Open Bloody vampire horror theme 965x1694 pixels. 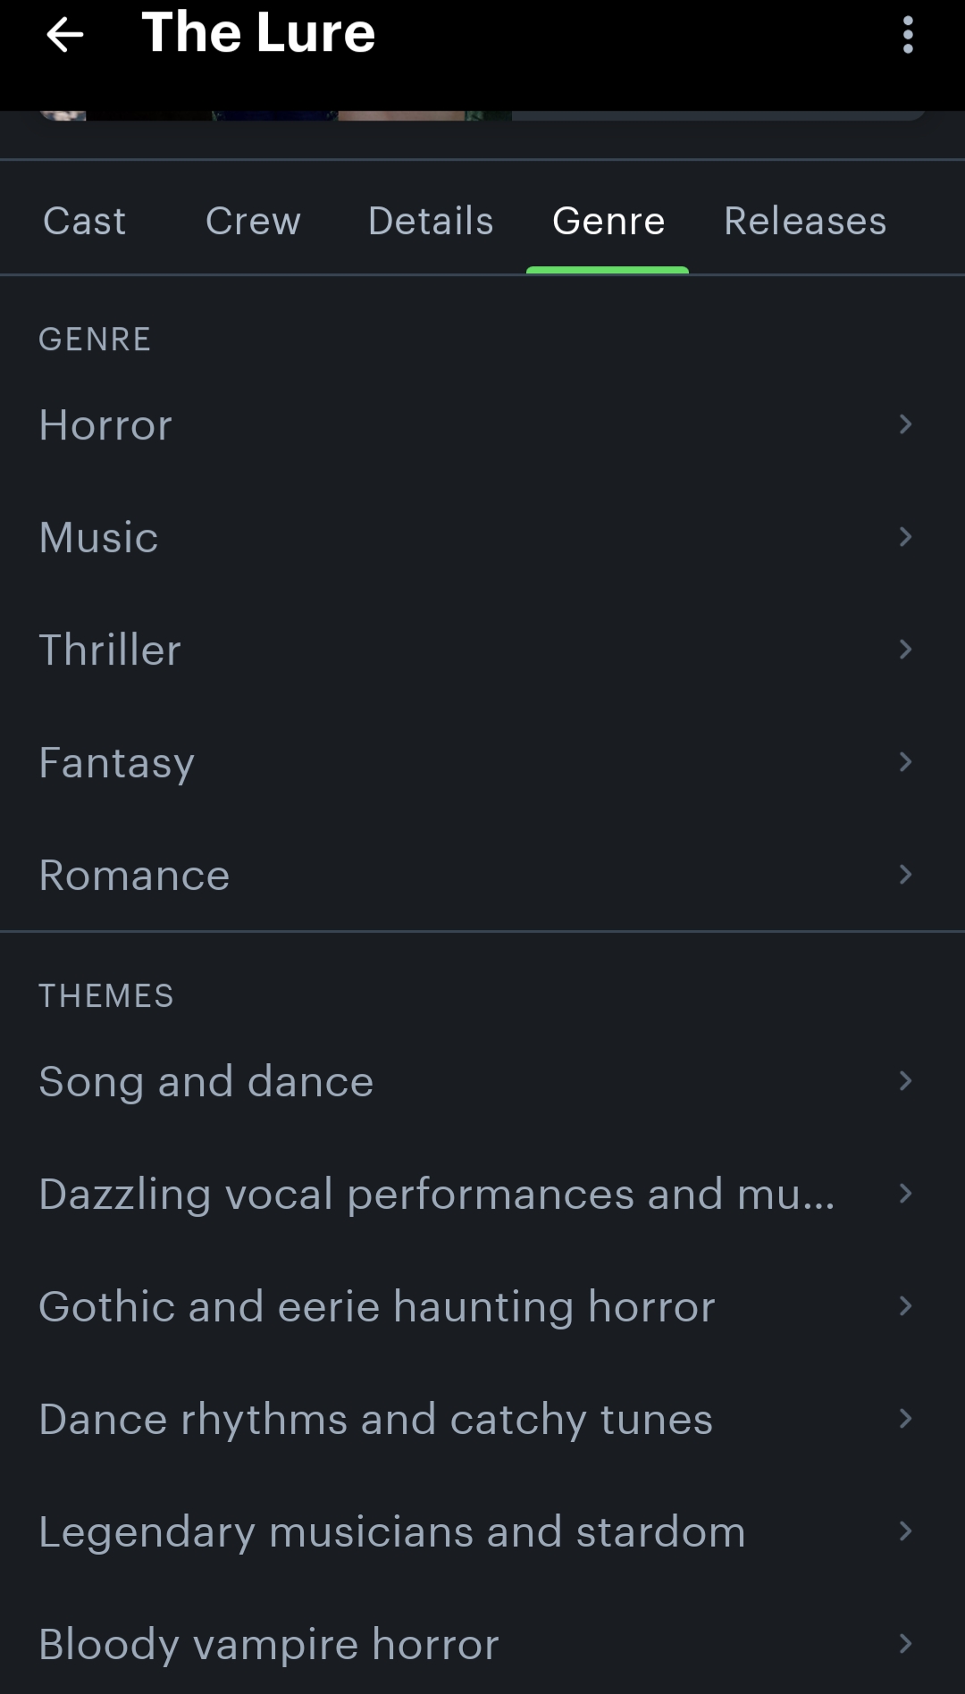268,1644
